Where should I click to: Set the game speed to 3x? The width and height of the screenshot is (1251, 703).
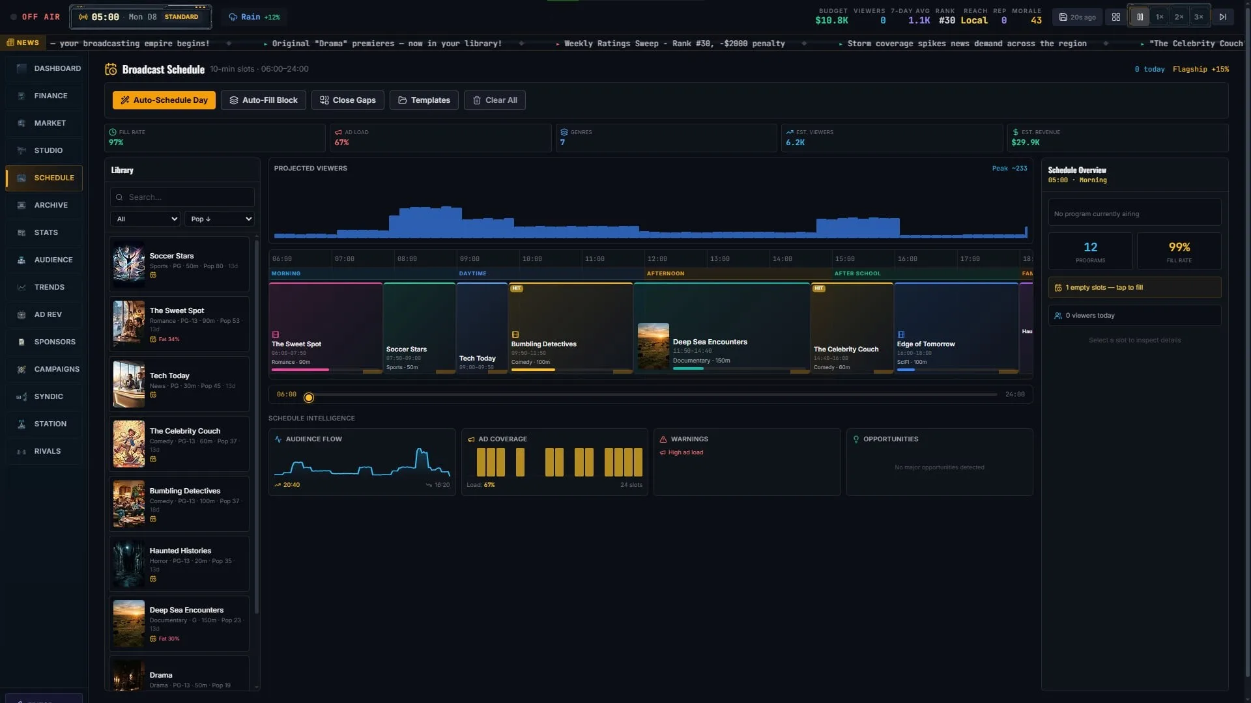[1198, 17]
